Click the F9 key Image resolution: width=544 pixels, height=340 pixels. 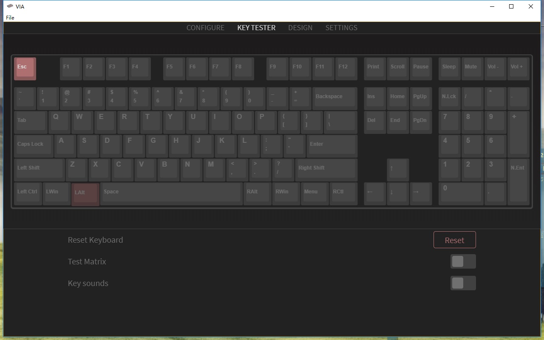coord(278,69)
